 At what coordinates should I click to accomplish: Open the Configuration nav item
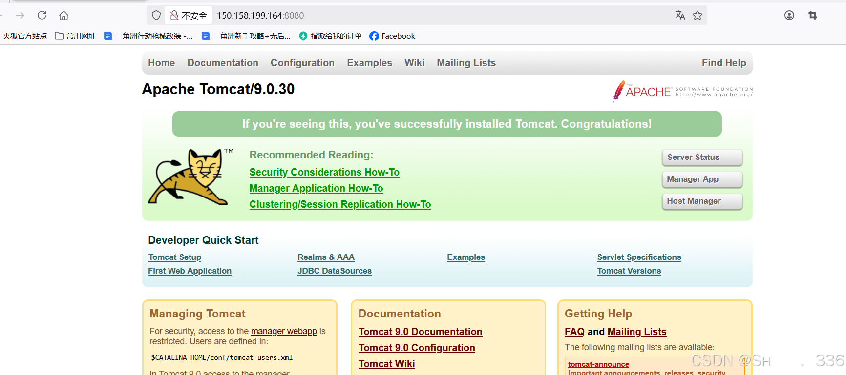[302, 63]
